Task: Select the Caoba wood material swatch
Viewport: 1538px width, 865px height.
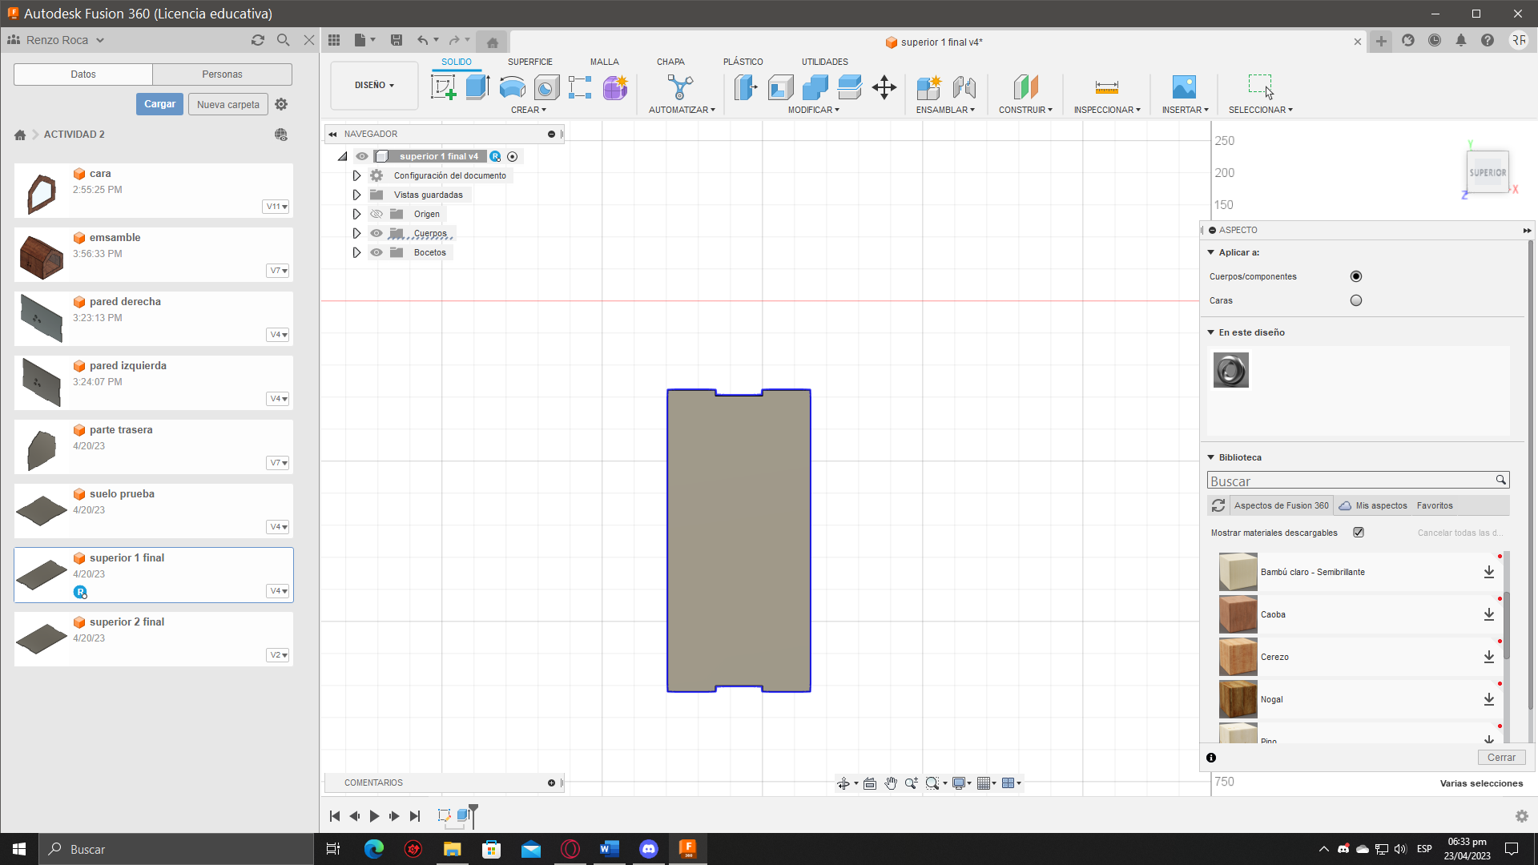Action: click(1238, 614)
